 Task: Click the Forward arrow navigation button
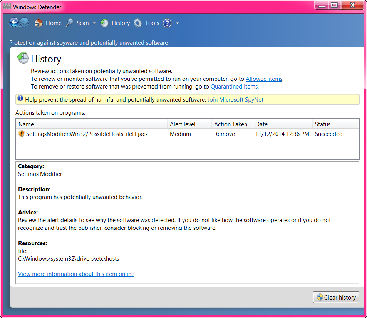click(24, 23)
